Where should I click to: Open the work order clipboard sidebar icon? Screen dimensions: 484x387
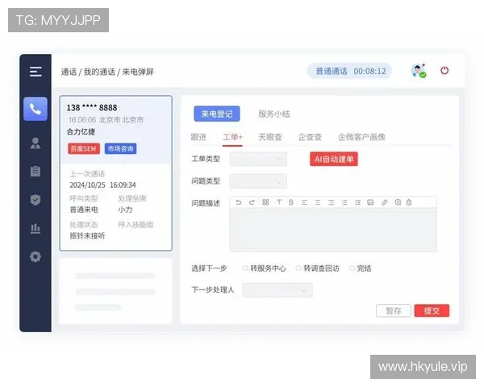[35, 171]
